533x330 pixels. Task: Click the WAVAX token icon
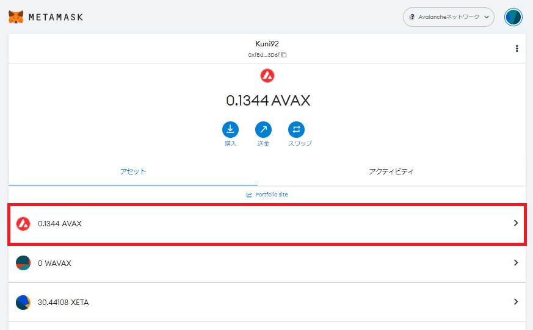coord(23,263)
